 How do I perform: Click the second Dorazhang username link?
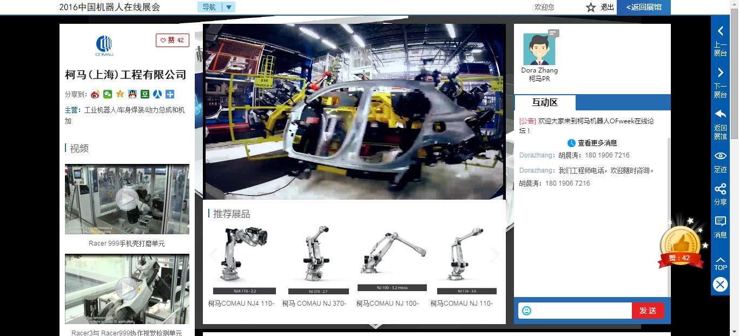tap(537, 170)
